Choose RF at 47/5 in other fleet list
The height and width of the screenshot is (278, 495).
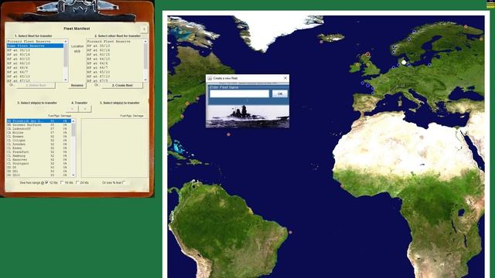point(115,80)
